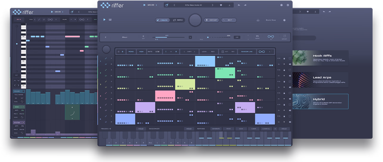Click the pitch range slider in scale bar
The height and width of the screenshot is (162, 383).
[168, 37]
